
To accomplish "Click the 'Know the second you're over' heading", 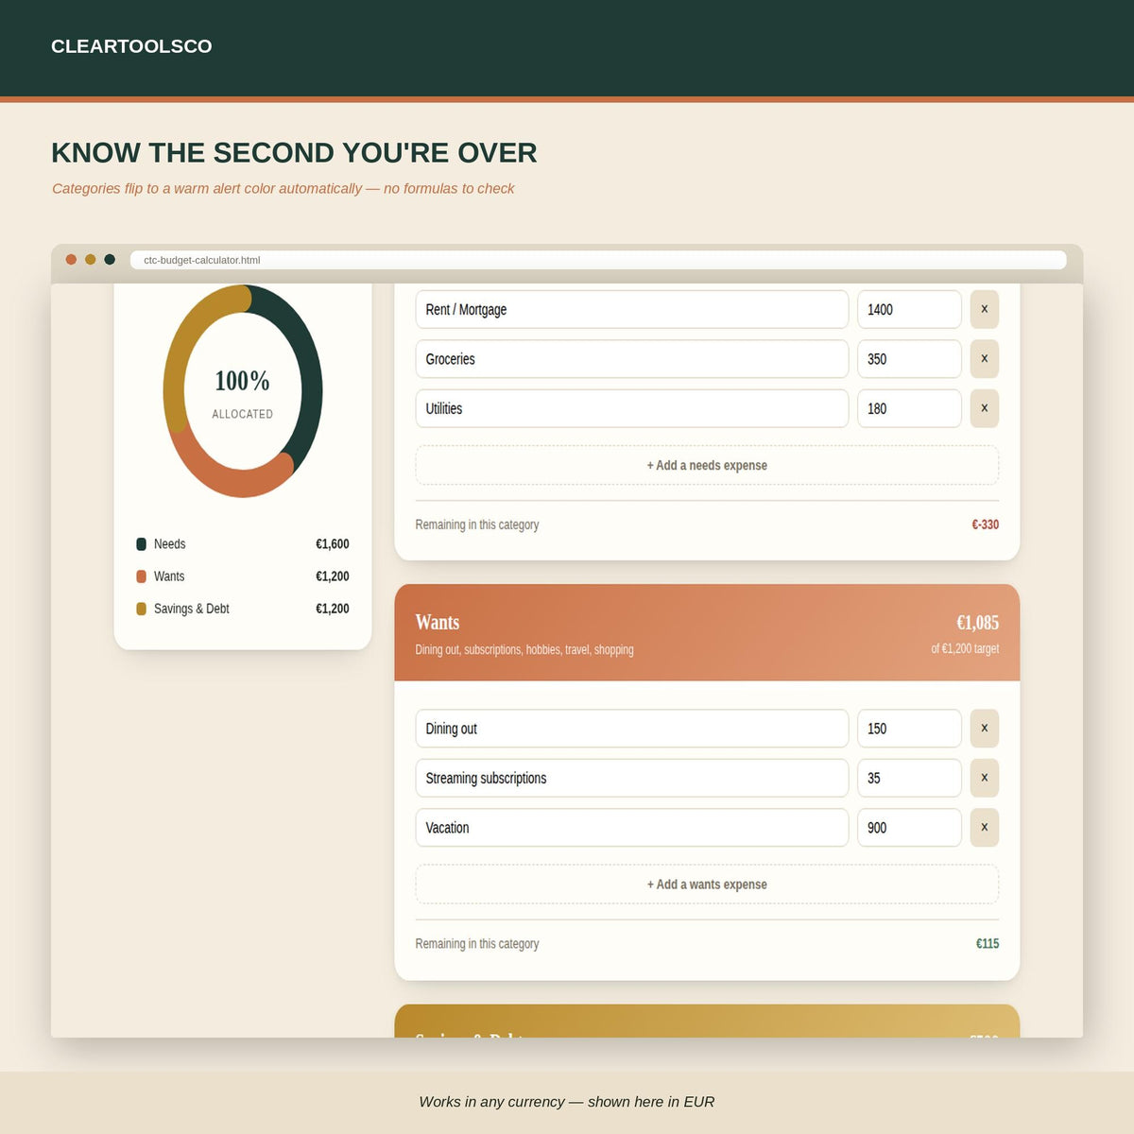I will click(294, 152).
